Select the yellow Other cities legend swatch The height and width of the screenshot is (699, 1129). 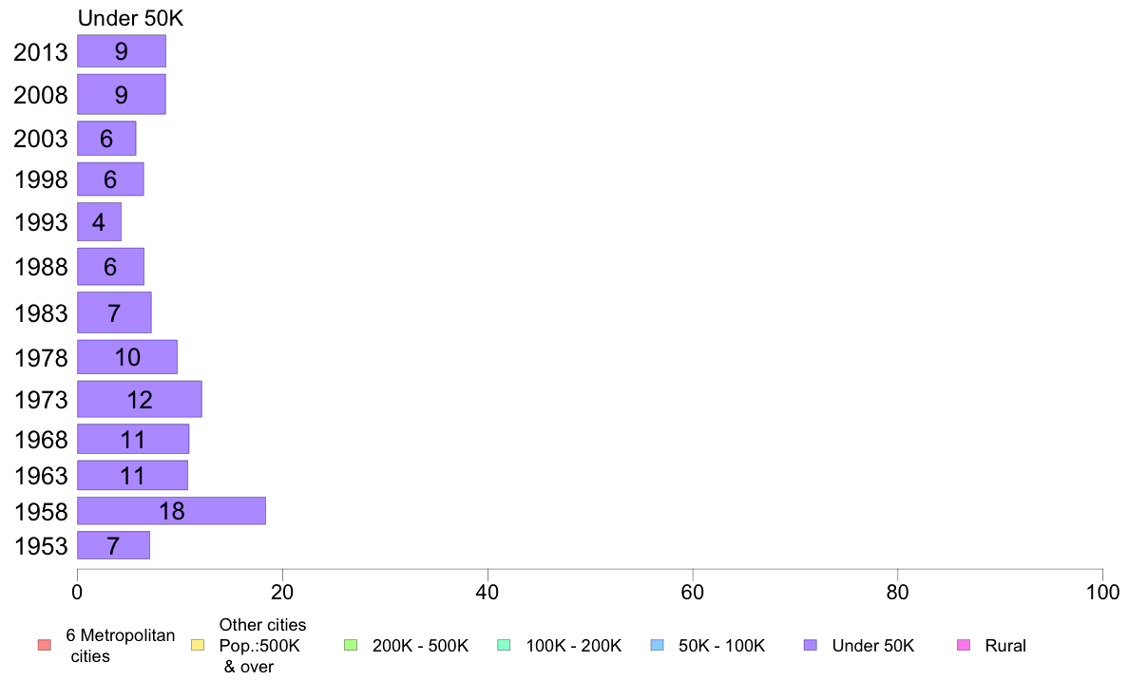point(198,645)
